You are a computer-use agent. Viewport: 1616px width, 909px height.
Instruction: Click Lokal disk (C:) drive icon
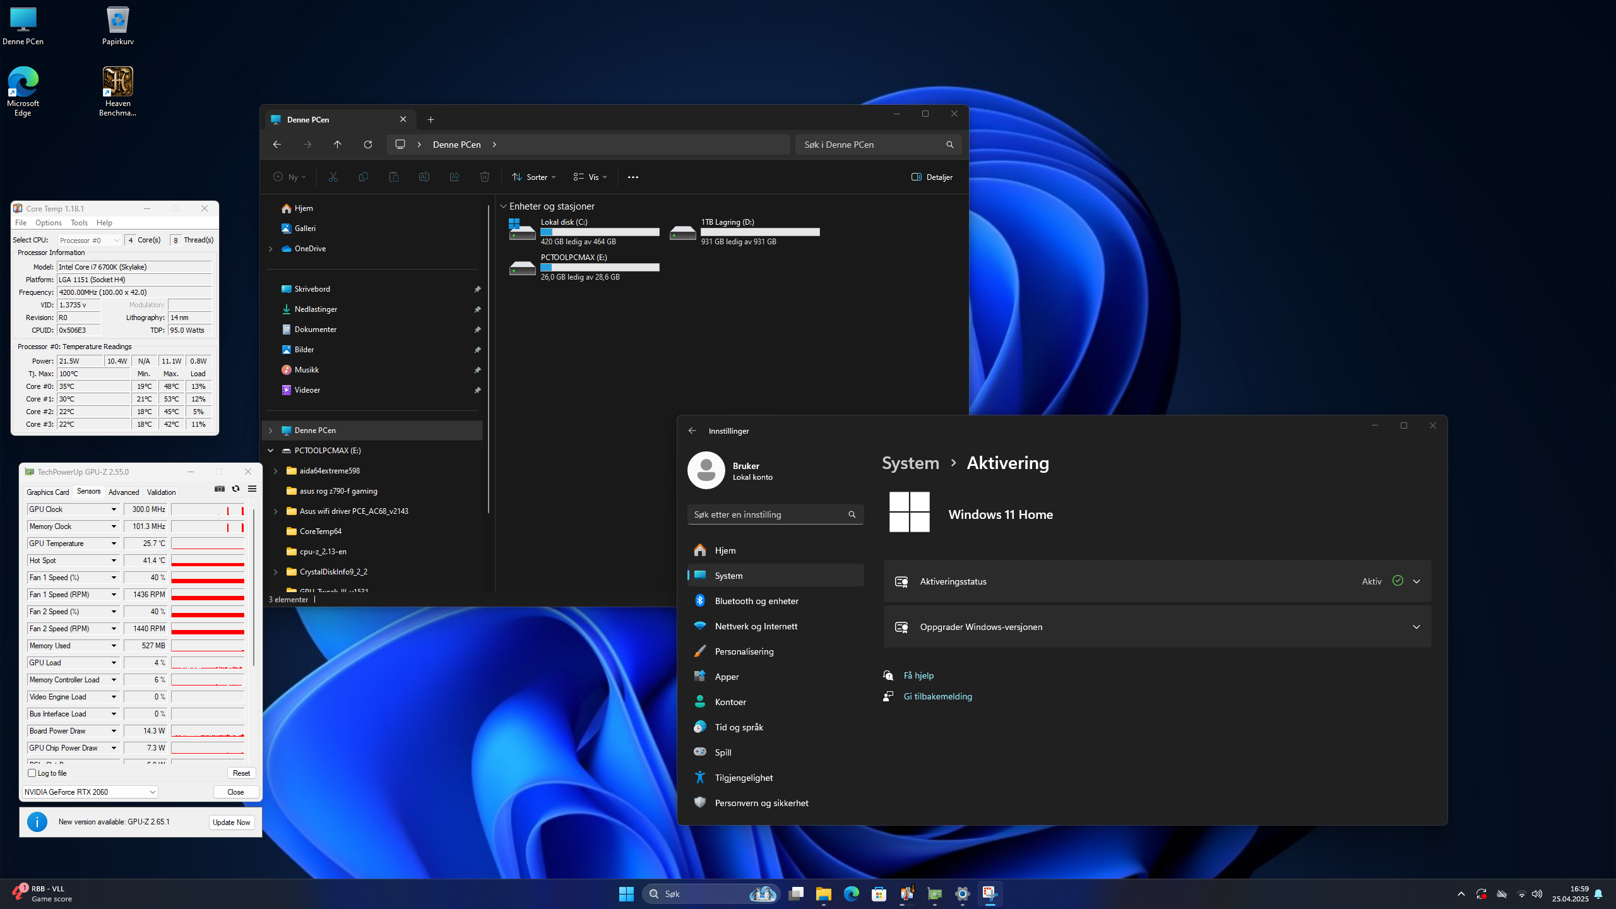(522, 230)
